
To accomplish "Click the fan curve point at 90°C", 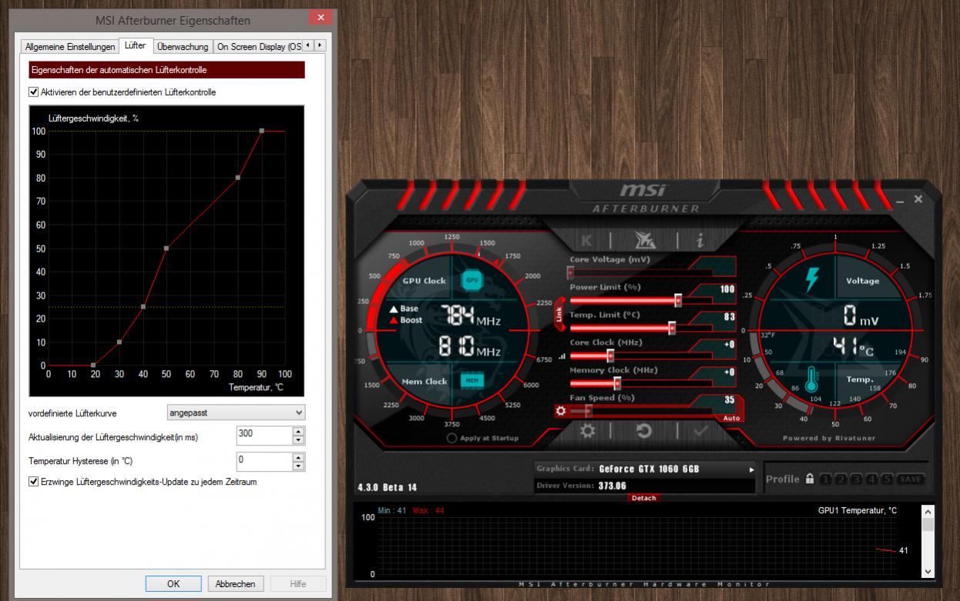I will click(261, 131).
